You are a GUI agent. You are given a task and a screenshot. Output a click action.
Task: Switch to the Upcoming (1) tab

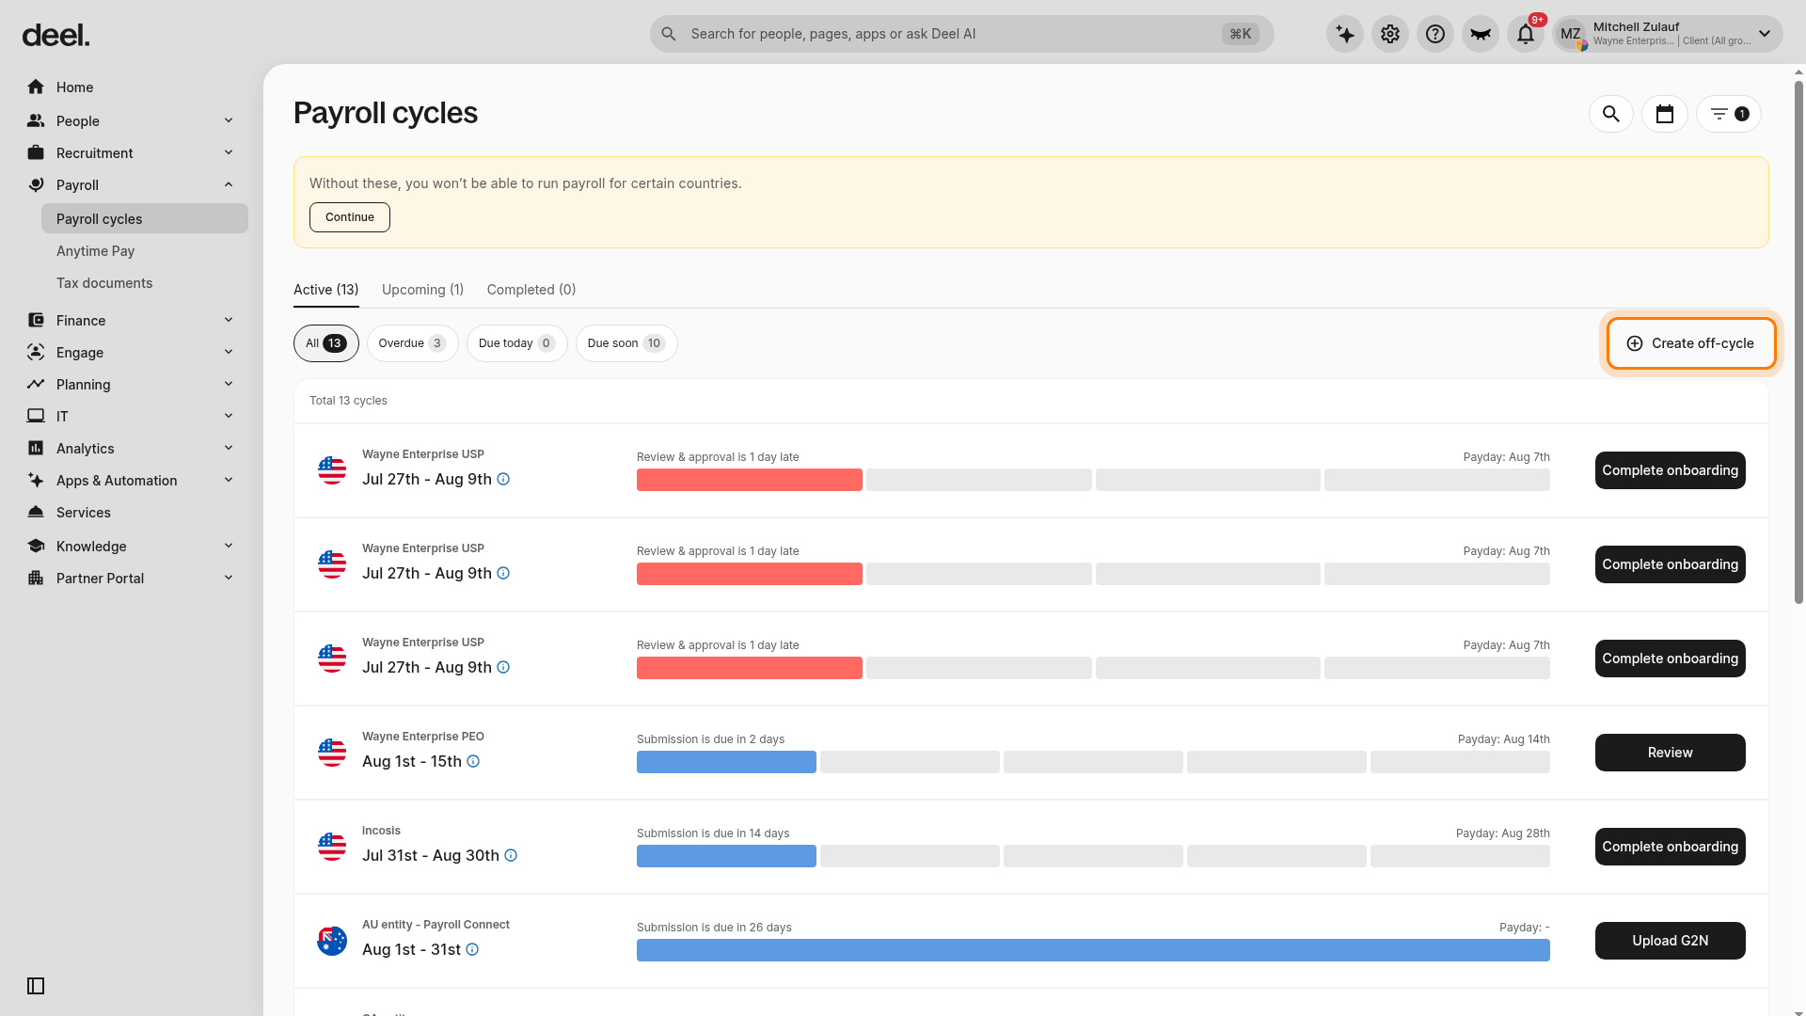[x=422, y=290]
